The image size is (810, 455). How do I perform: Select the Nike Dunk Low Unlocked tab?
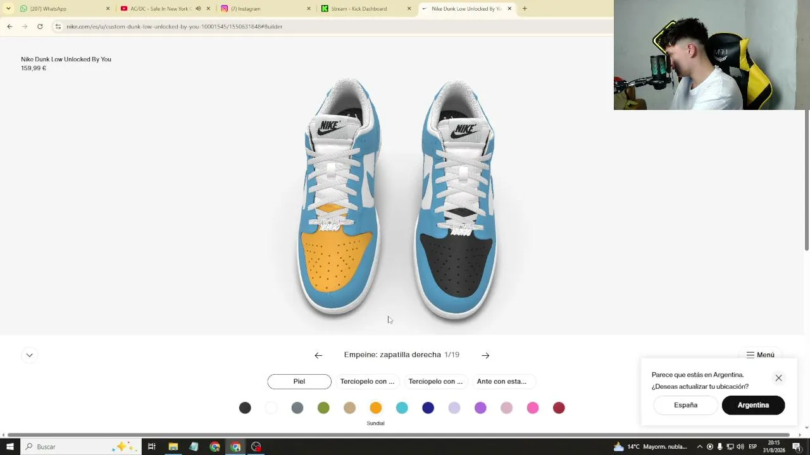click(x=466, y=9)
